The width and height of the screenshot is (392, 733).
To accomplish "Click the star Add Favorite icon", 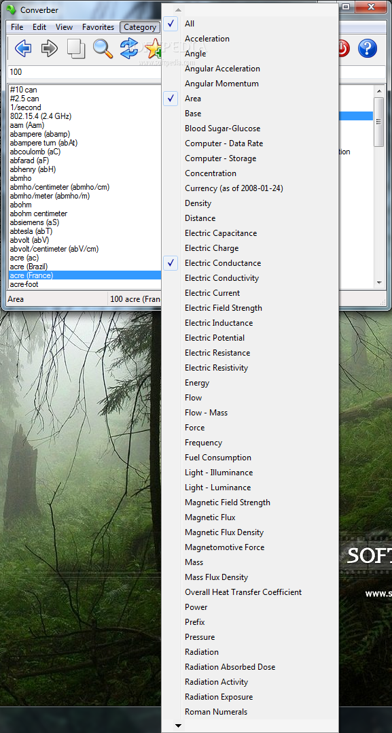I will click(152, 49).
